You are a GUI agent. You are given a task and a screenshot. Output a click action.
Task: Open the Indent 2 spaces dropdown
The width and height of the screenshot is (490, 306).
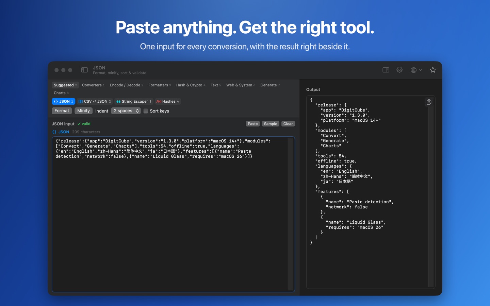pyautogui.click(x=126, y=111)
